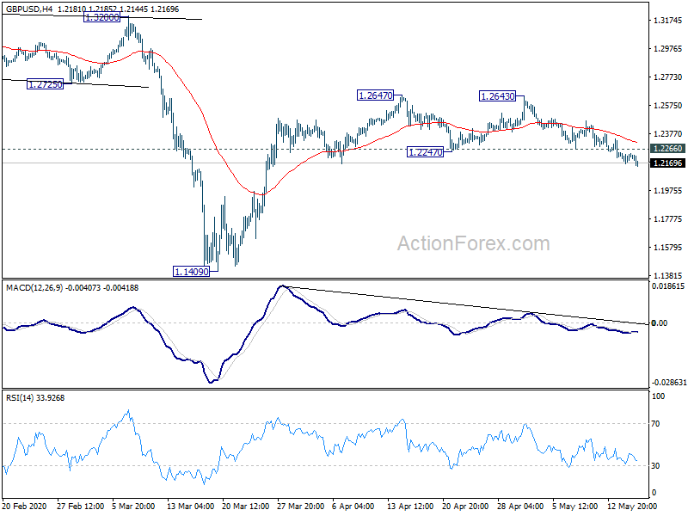The image size is (688, 516).
Task: Select the 1.22470 support label
Action: tap(426, 152)
